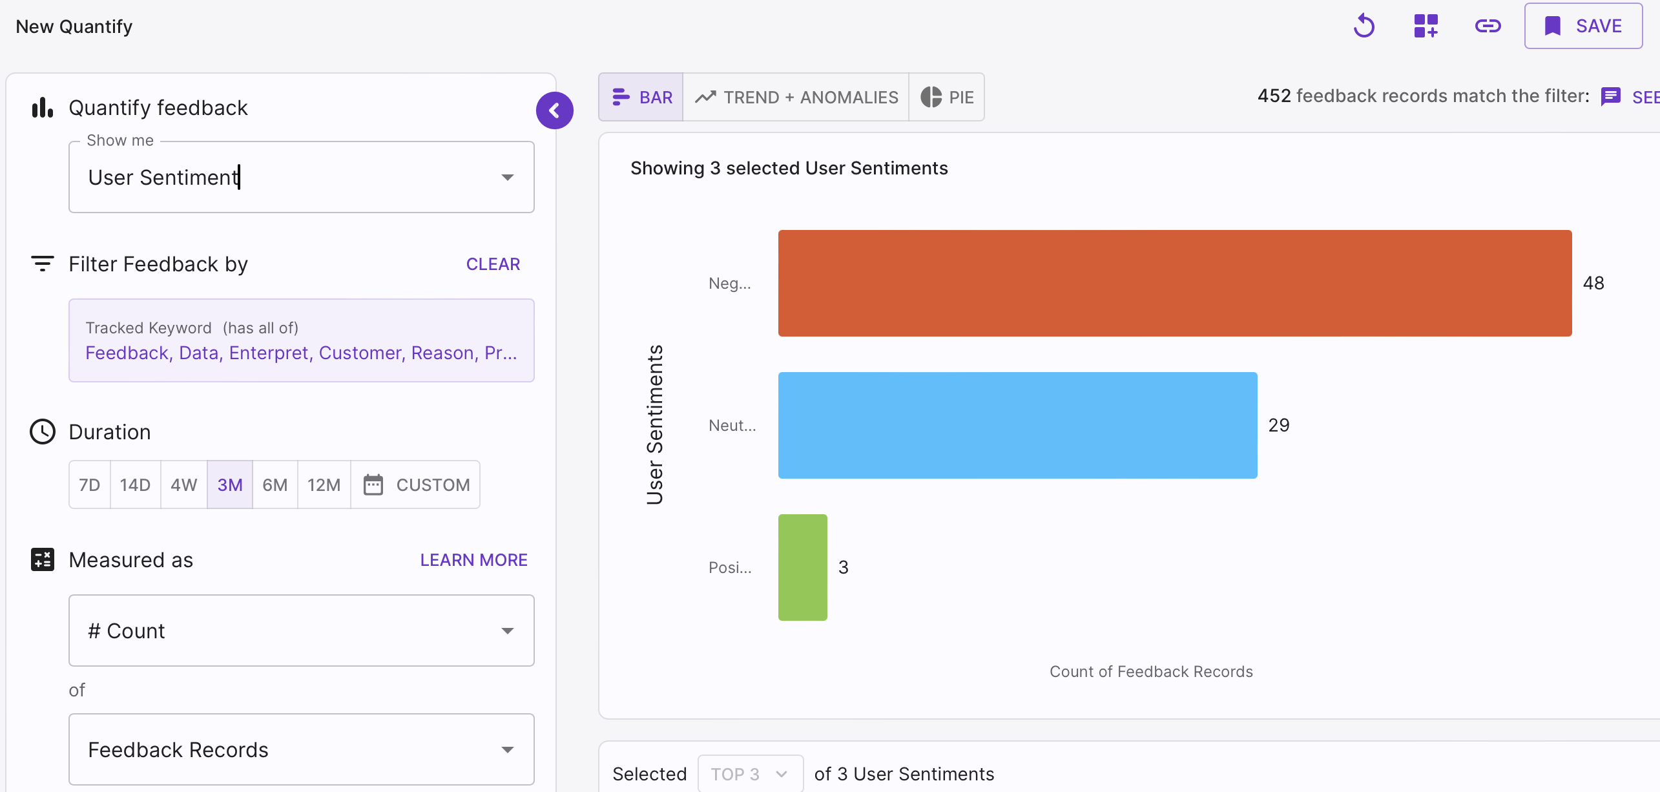1660x792 pixels.
Task: Collapse the left panel with purple chevron
Action: point(554,110)
